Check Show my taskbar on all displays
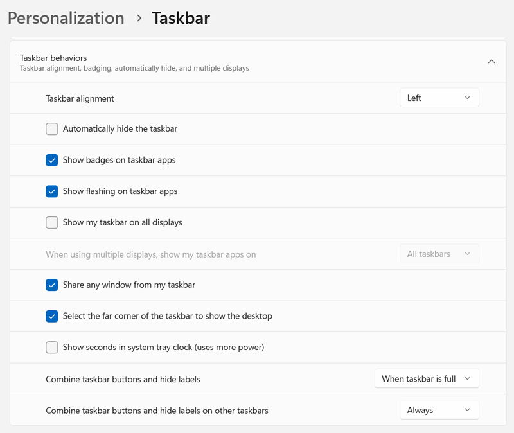The image size is (514, 433). pos(52,222)
